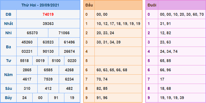Click digit label 0 in the Đuôi table
Viewport: 206px width, 103px height.
coord(149,14)
